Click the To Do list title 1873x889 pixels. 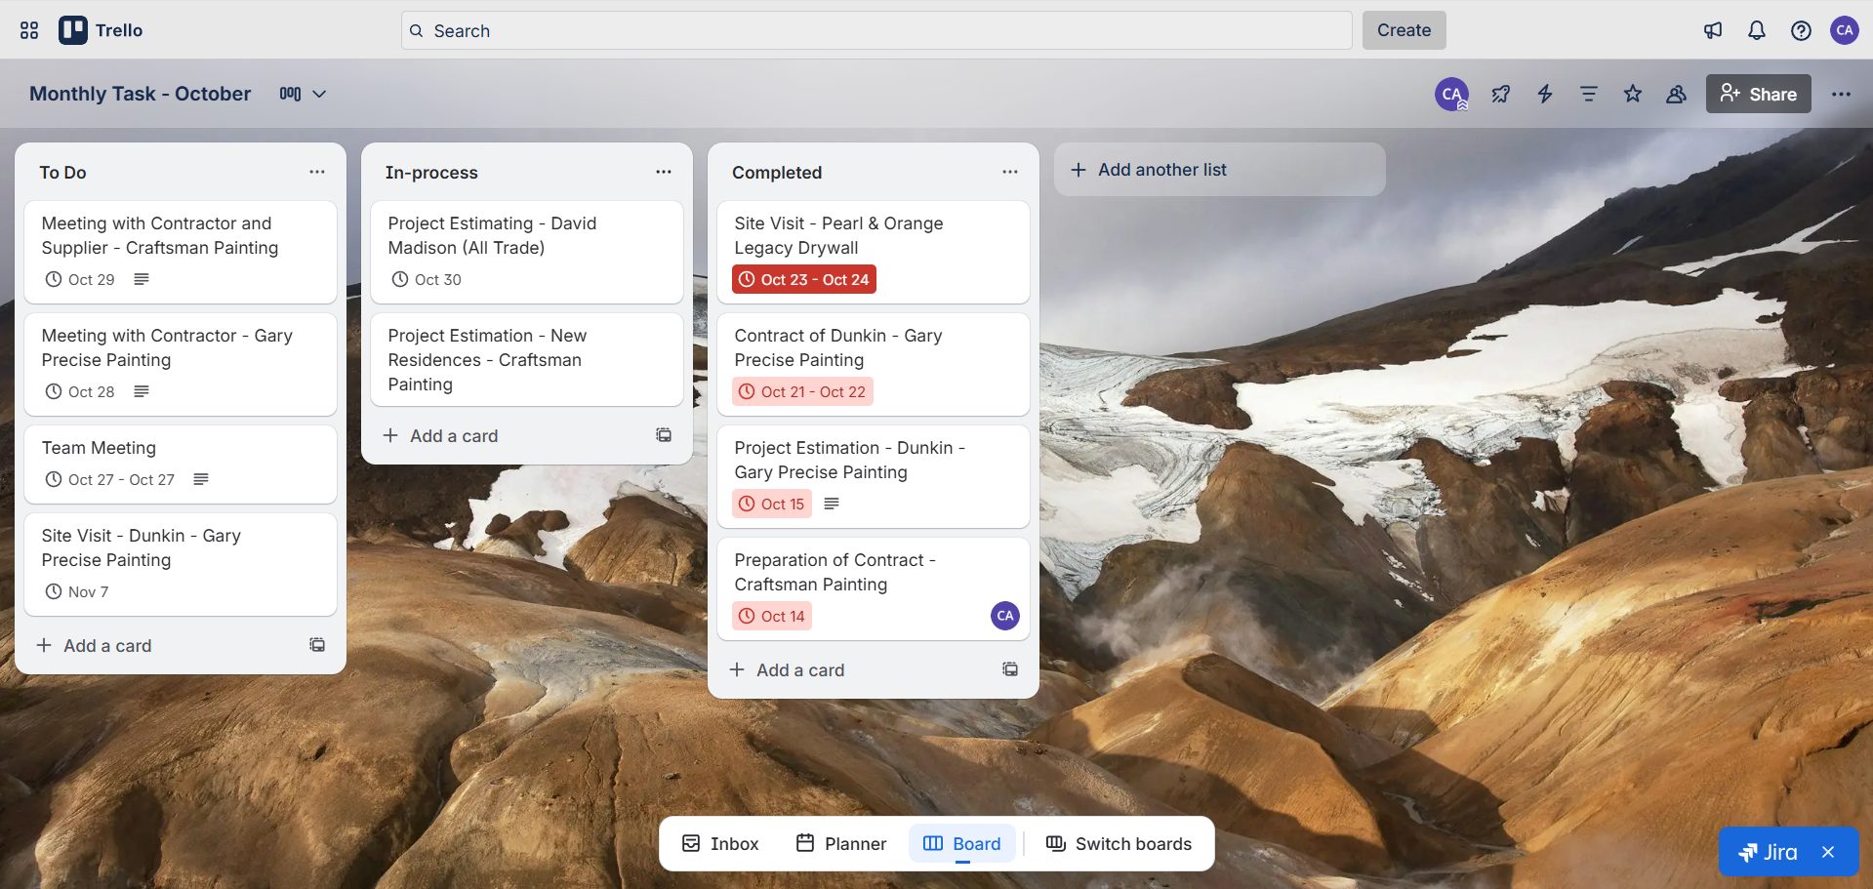63,173
